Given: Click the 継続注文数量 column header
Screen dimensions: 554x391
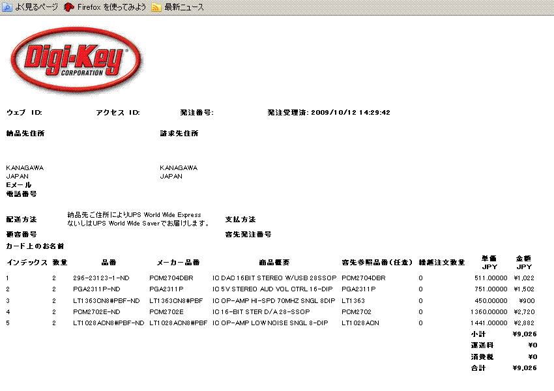Looking at the screenshot, I should [441, 263].
